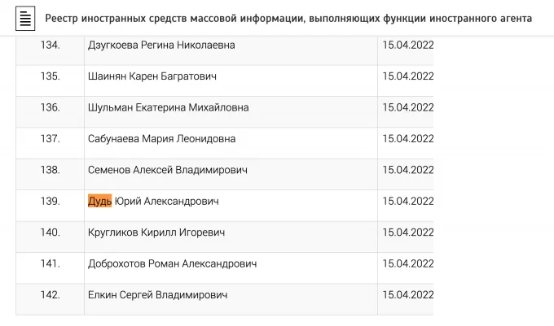Image resolution: width=554 pixels, height=326 pixels.
Task: Click the document list icon in header
Action: [x=25, y=19]
